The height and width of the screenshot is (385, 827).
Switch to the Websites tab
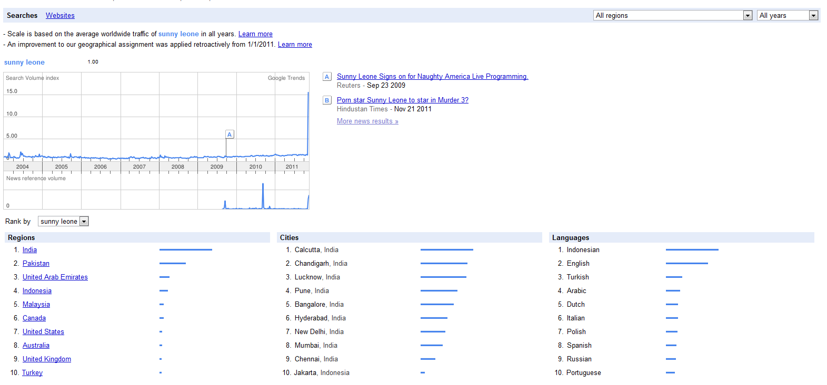pyautogui.click(x=60, y=15)
